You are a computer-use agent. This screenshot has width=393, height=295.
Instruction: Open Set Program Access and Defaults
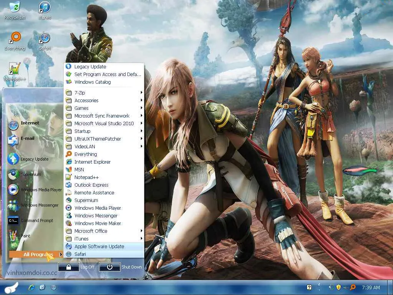coord(104,74)
